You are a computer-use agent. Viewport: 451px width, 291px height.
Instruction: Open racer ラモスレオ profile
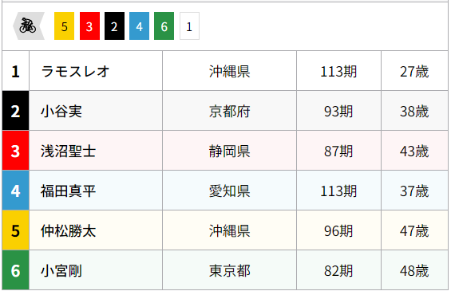click(x=75, y=71)
